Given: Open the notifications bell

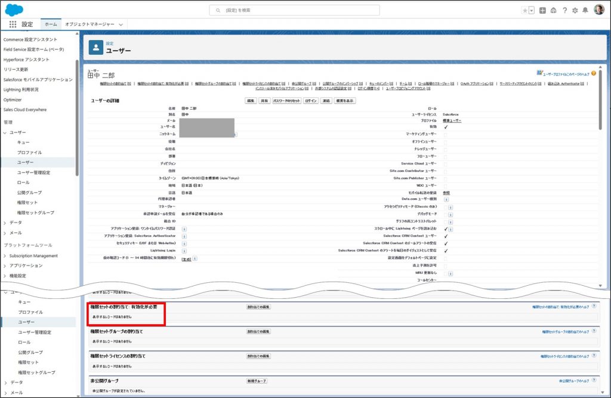Looking at the screenshot, I should (586, 10).
